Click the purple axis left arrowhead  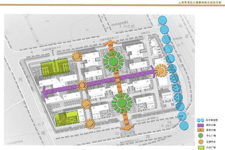[44, 91]
